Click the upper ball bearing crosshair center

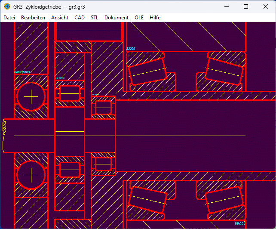tap(31, 97)
